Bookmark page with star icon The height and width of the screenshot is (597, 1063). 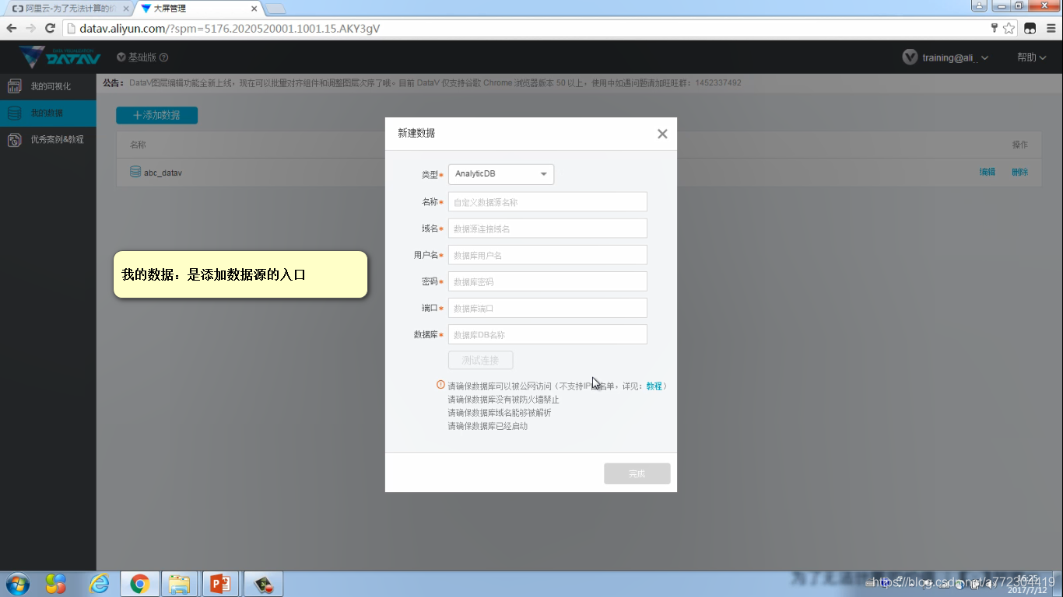[x=1009, y=28]
